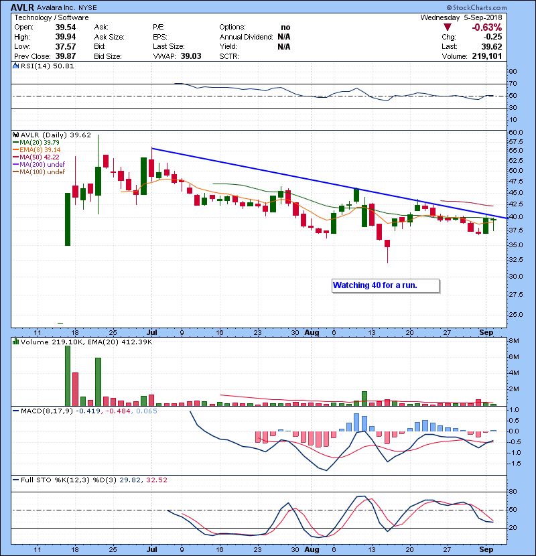Image resolution: width=536 pixels, height=556 pixels.
Task: Click the tallest green volume bar at June 15
Action: coord(68,376)
